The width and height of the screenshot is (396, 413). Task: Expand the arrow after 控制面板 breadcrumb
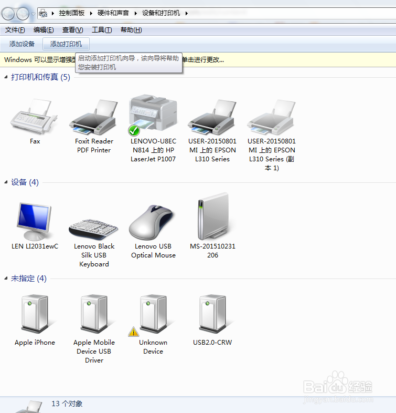pyautogui.click(x=91, y=13)
